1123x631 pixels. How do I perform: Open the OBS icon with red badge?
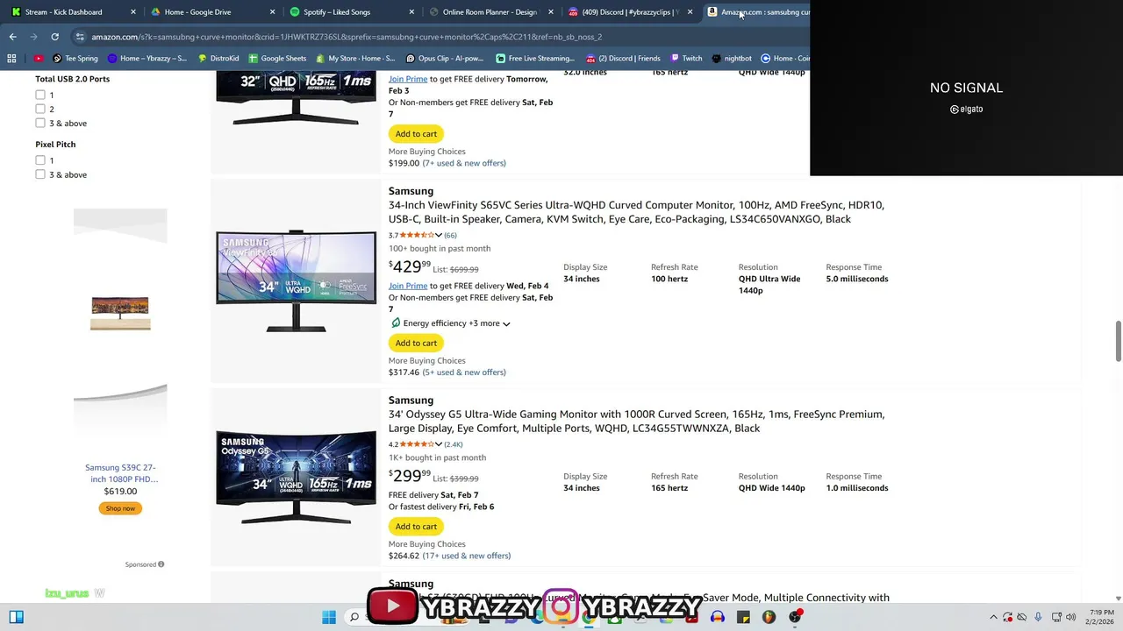pyautogui.click(x=795, y=616)
